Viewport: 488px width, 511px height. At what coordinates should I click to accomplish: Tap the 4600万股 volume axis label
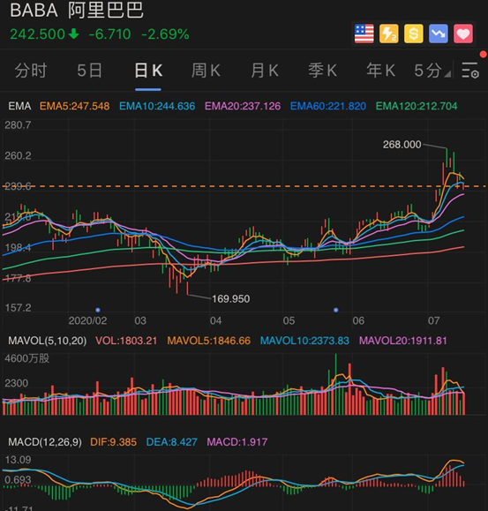pos(27,359)
